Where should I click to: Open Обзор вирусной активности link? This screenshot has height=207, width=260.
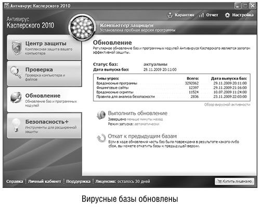click(227, 105)
